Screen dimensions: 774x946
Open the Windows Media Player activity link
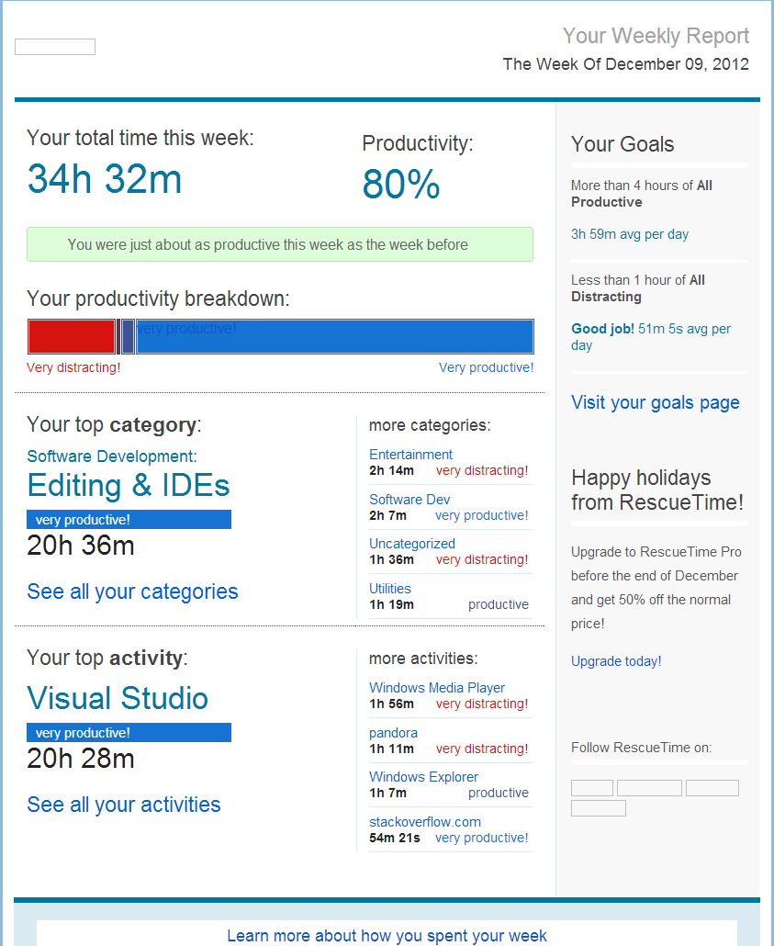pyautogui.click(x=437, y=688)
